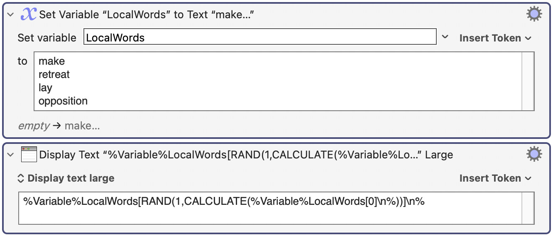Click scrollbar of the display text area
The height and width of the screenshot is (238, 553).
[x=528, y=208]
